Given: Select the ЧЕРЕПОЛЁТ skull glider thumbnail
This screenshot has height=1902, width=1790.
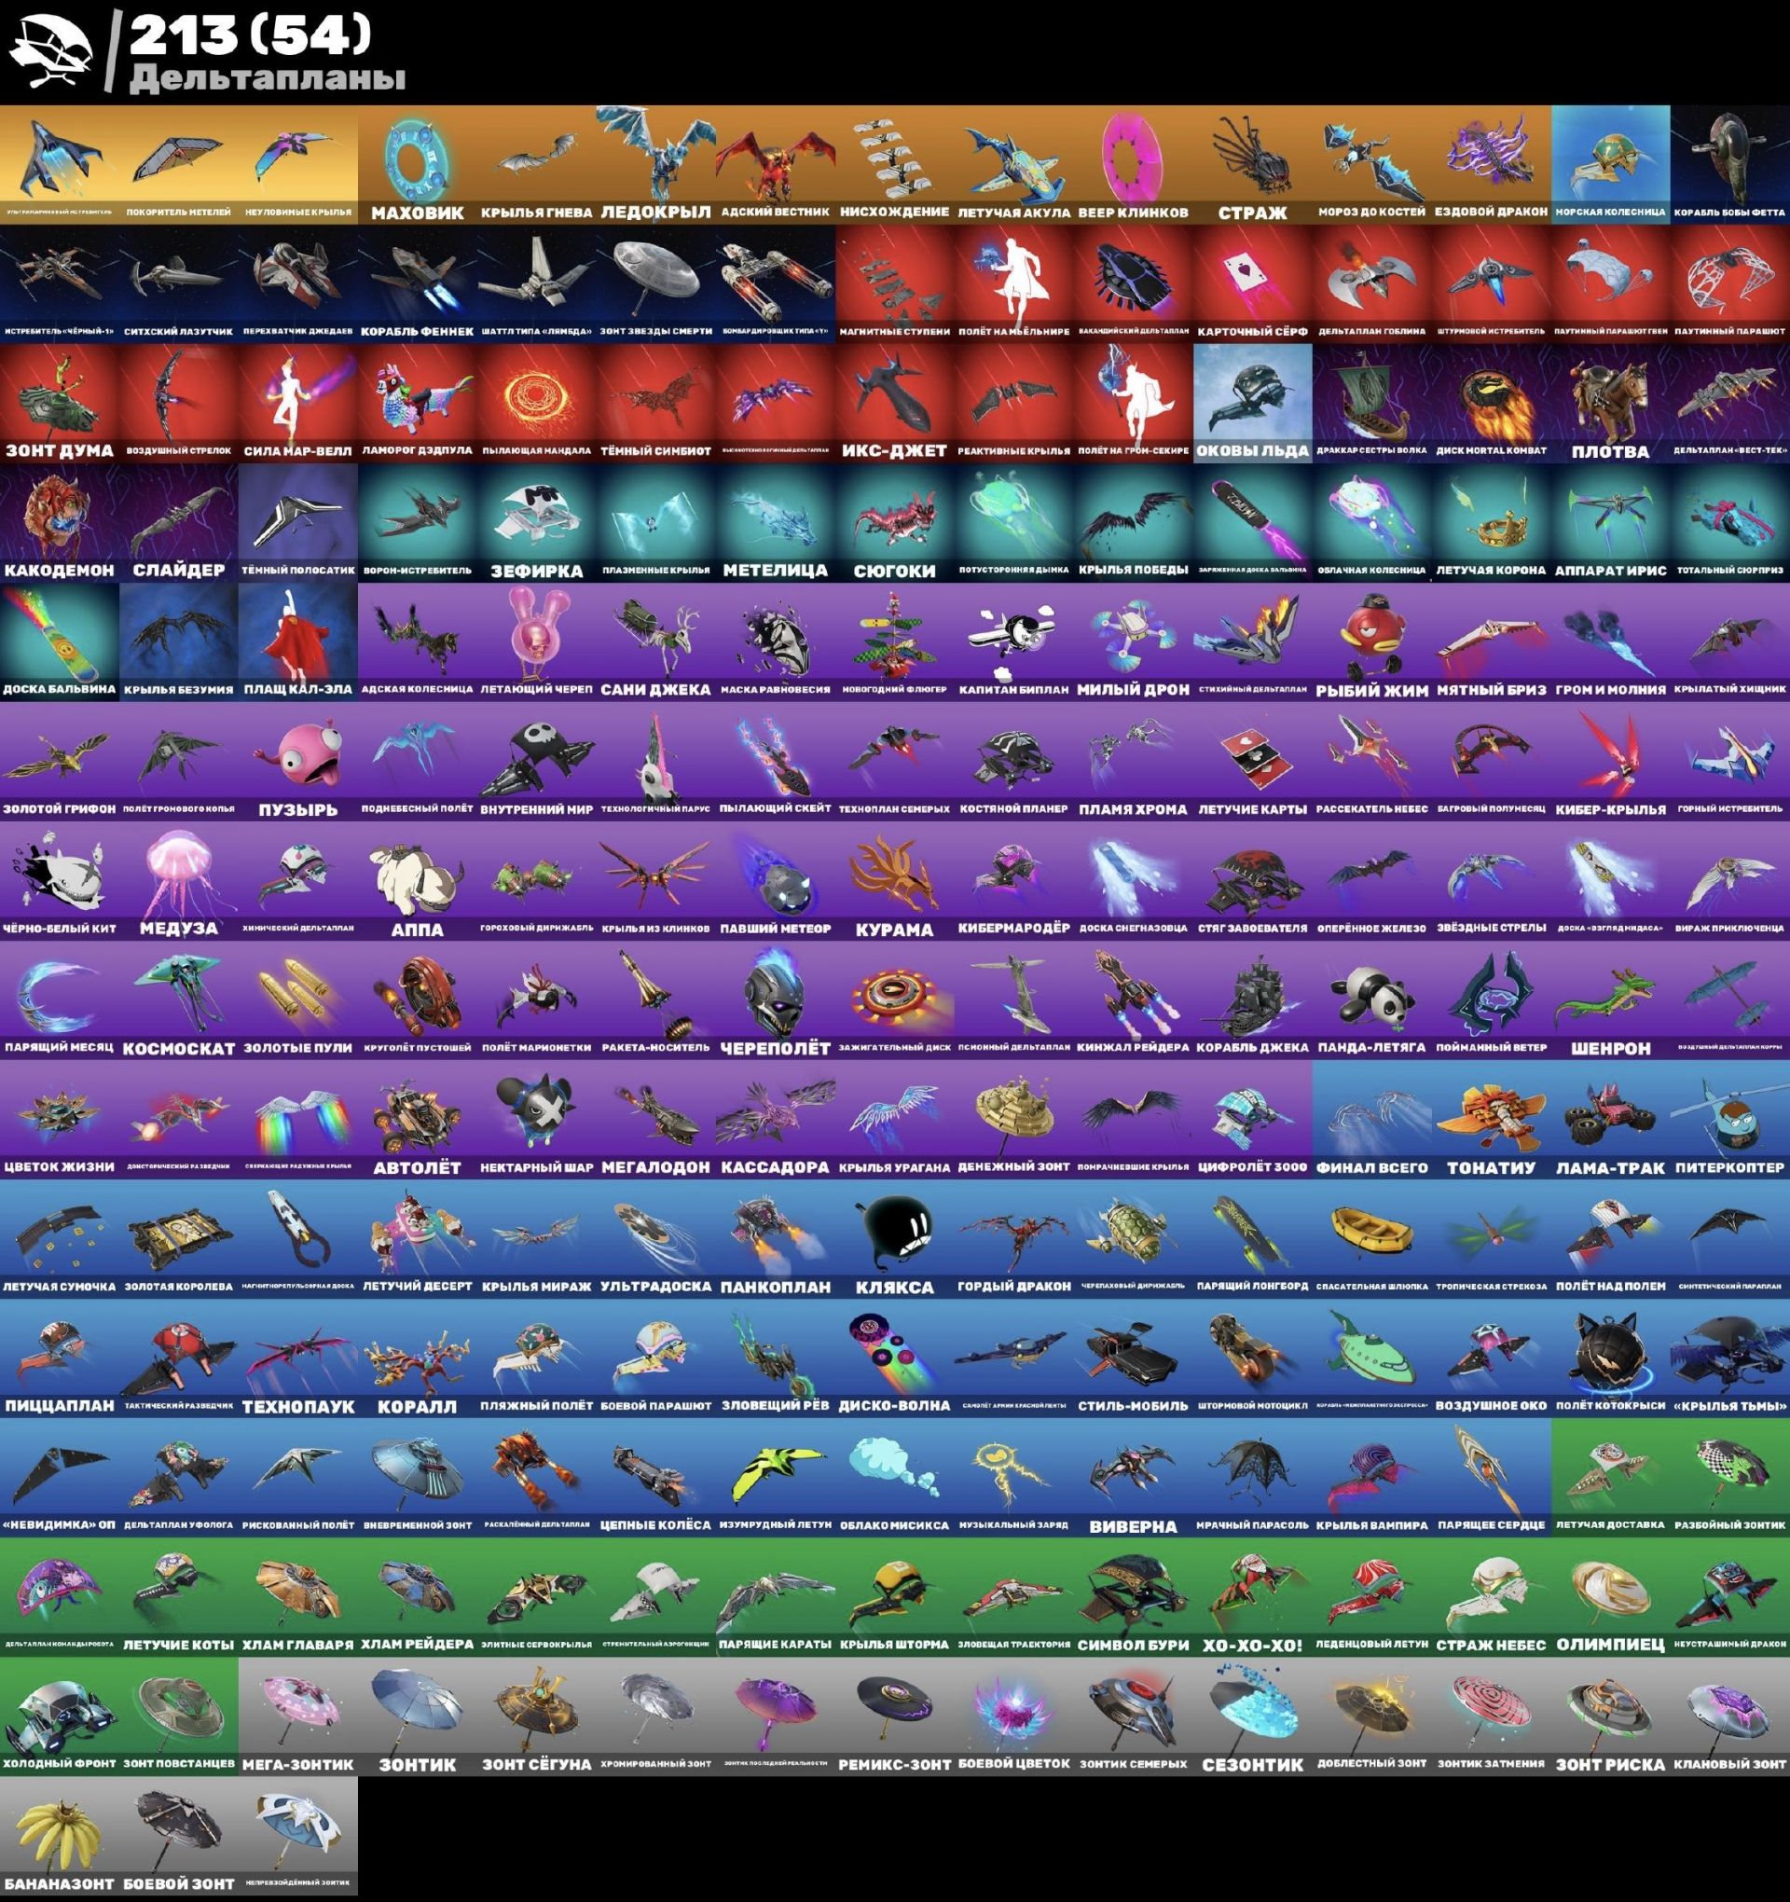Looking at the screenshot, I should coord(775,999).
